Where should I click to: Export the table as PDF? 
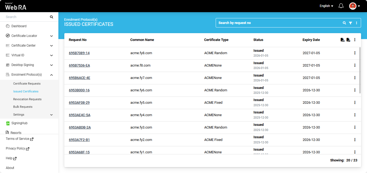tap(348, 40)
